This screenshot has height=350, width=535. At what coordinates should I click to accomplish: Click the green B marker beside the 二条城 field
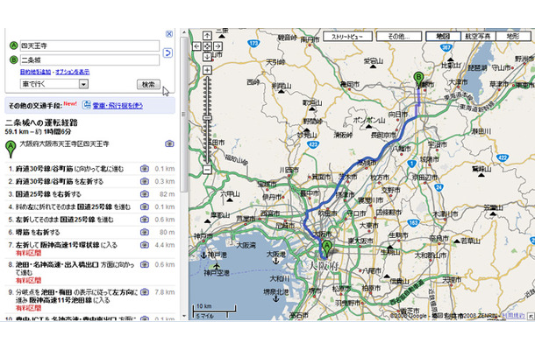tap(13, 59)
